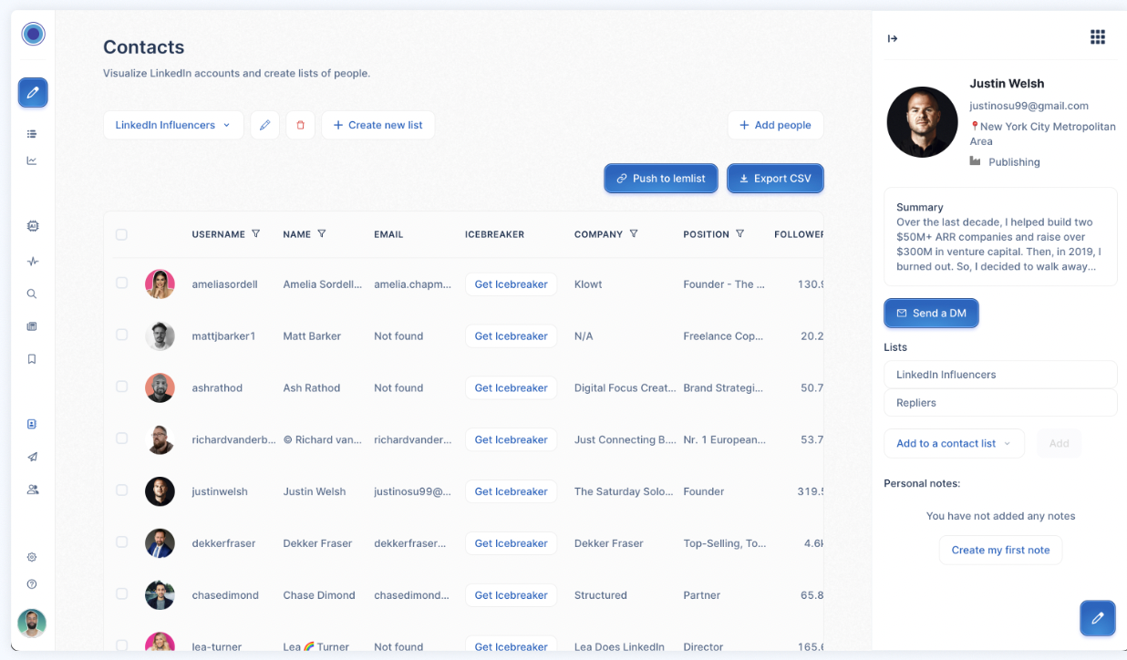Open the LinkedIn Influencers list dropdown
This screenshot has width=1127, height=660.
pyautogui.click(x=173, y=125)
